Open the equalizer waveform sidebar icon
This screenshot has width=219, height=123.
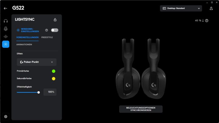click(6, 36)
